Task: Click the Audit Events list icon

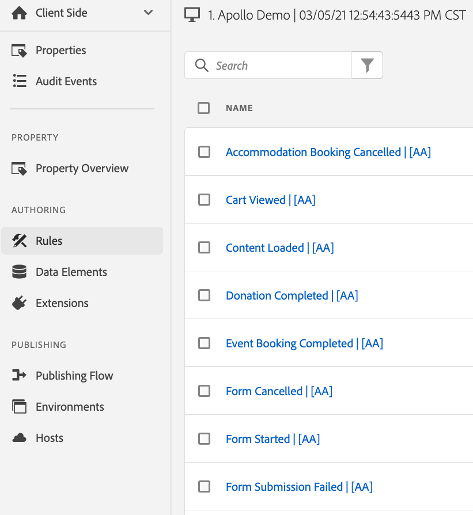Action: (x=20, y=81)
